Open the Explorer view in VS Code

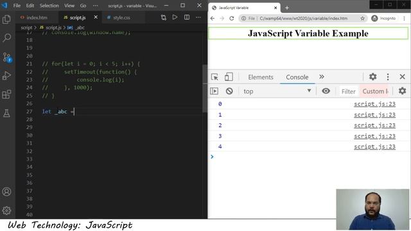6,19
